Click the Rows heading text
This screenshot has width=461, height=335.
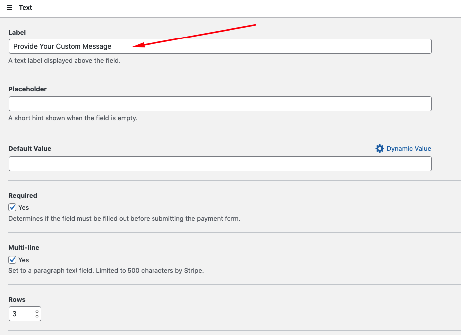(17, 299)
